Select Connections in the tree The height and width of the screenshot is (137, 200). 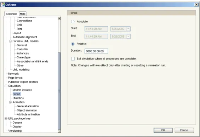[24, 21]
